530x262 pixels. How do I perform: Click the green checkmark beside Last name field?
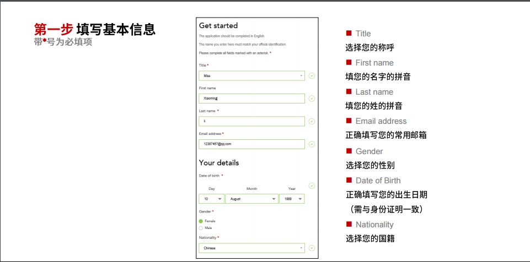(312, 121)
